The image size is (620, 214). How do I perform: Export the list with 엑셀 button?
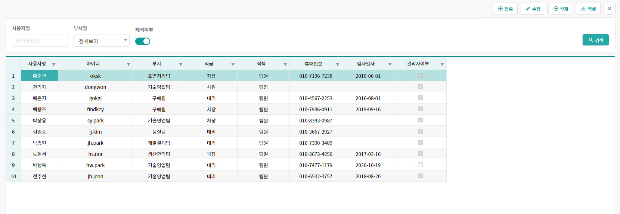tap(588, 9)
